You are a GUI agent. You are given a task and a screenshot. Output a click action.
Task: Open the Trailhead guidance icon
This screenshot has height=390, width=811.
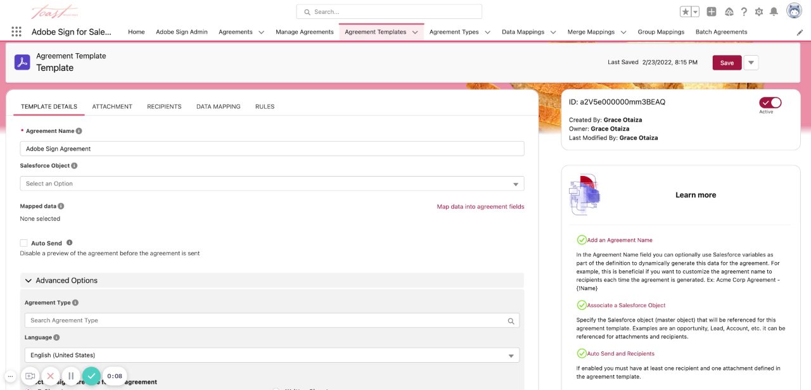click(x=729, y=11)
